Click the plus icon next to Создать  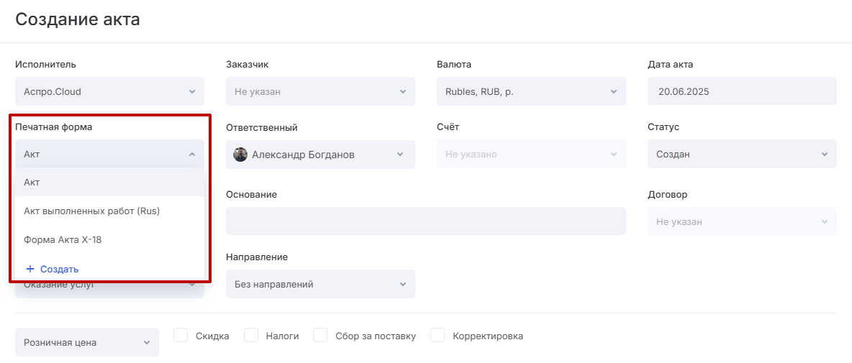click(x=30, y=269)
